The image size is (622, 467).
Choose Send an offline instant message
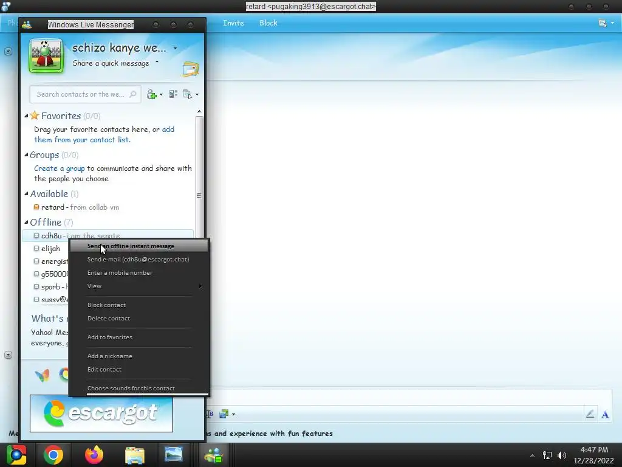tap(139, 246)
